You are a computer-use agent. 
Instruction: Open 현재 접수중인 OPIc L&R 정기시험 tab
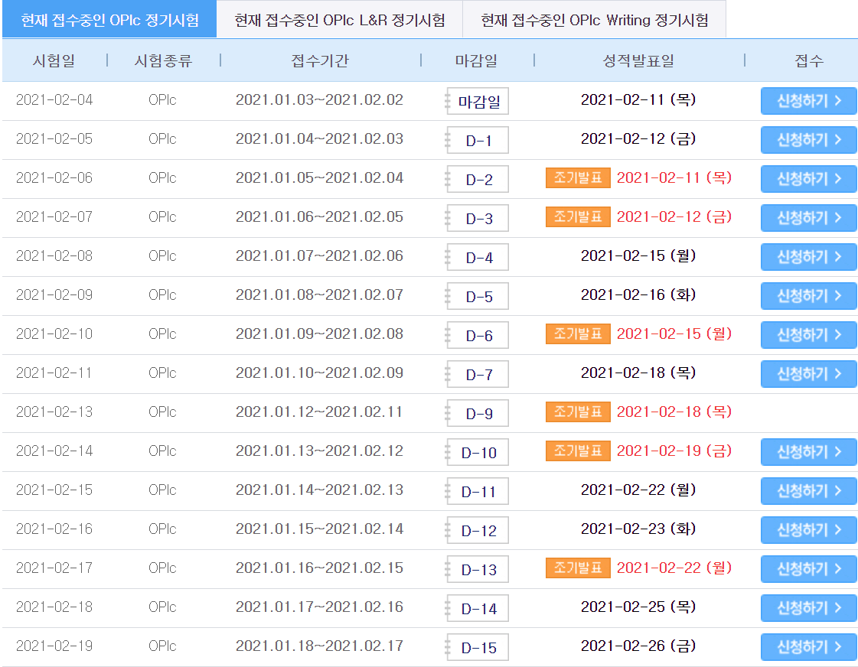[340, 20]
